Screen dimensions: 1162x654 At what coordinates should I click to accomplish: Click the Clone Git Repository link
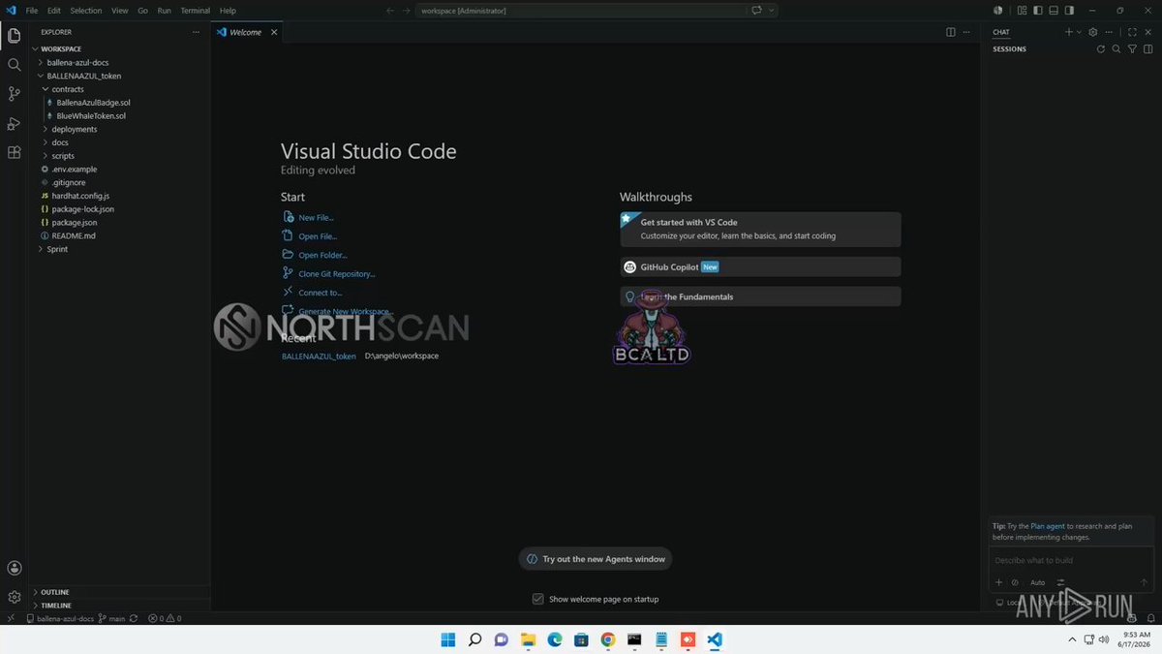pyautogui.click(x=337, y=274)
